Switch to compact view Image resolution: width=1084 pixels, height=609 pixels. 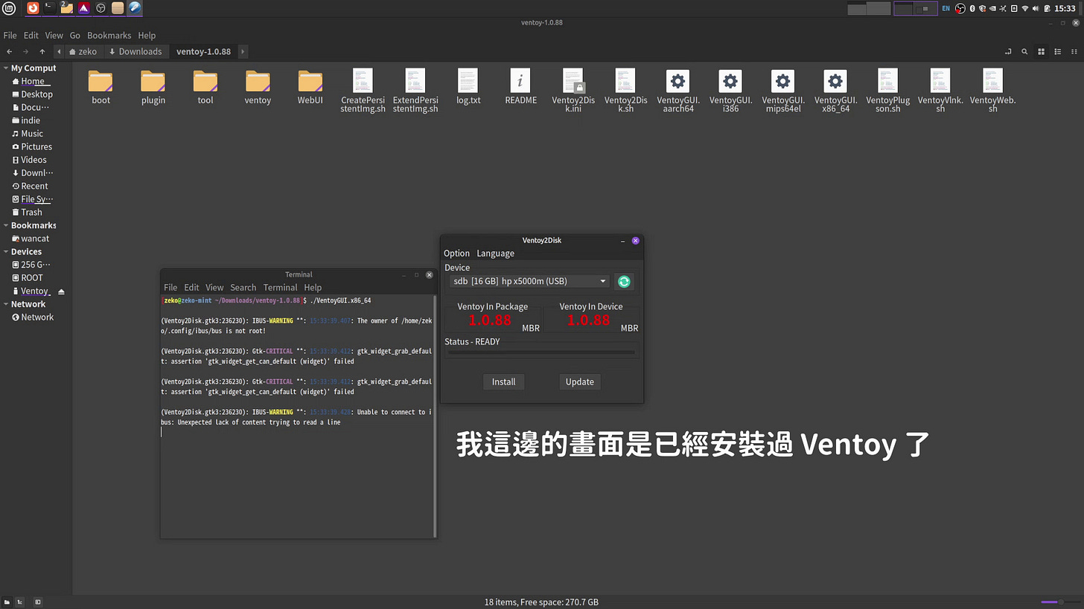[1073, 51]
